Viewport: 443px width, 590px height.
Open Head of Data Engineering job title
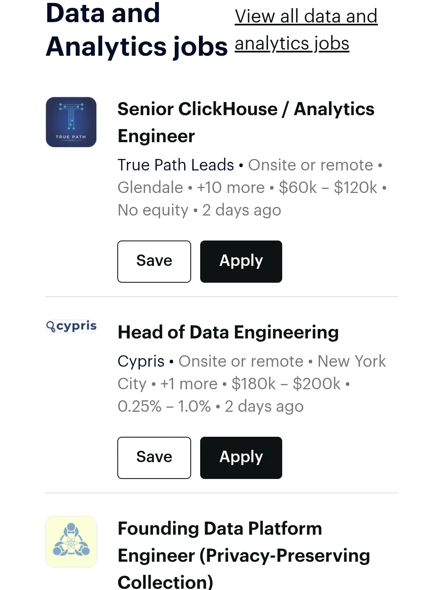point(228,332)
